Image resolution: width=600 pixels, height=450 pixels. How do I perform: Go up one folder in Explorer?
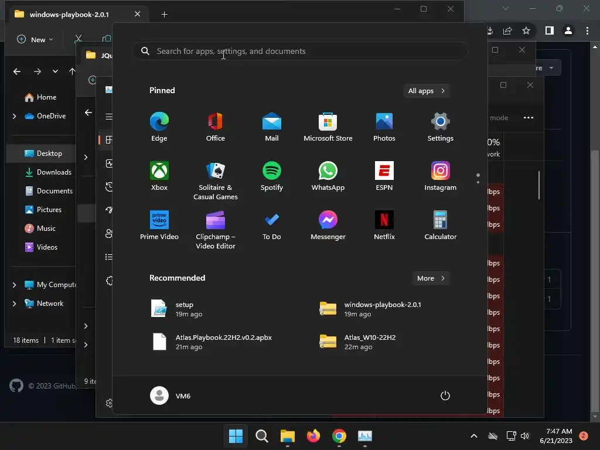coord(72,71)
